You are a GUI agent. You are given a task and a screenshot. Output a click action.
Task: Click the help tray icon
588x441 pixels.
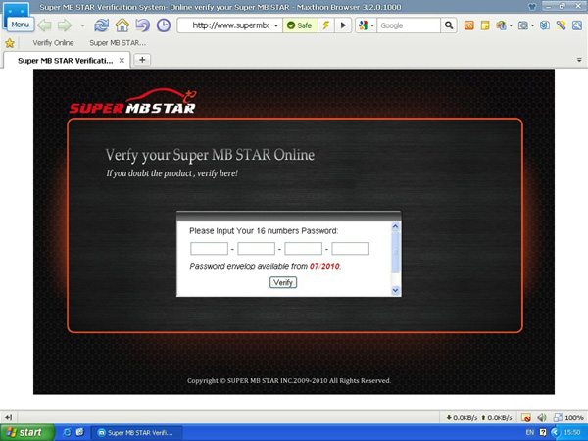coord(542,433)
